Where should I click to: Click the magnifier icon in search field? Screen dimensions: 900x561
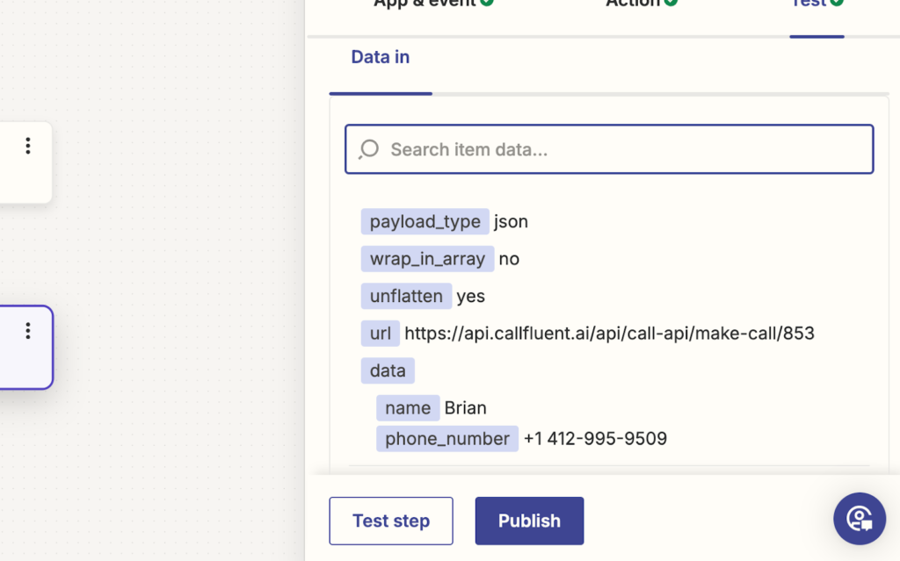tap(369, 149)
